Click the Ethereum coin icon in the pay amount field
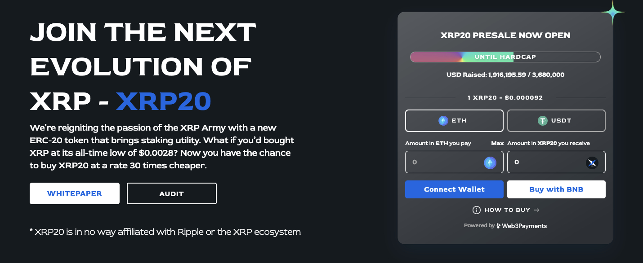 point(490,162)
